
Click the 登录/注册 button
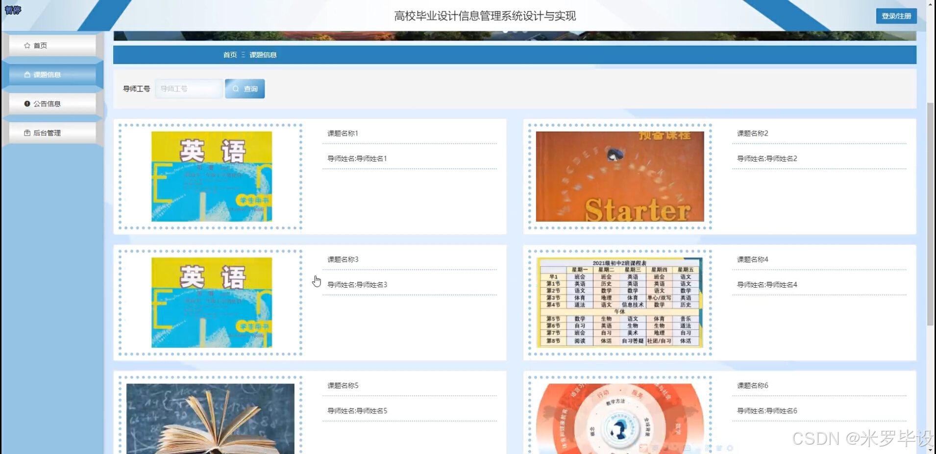point(896,16)
